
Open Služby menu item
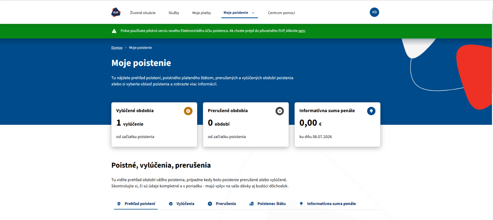coord(174,13)
